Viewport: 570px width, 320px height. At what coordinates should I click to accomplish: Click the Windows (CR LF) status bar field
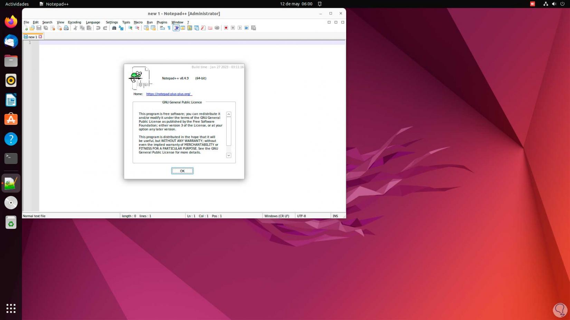pos(279,216)
